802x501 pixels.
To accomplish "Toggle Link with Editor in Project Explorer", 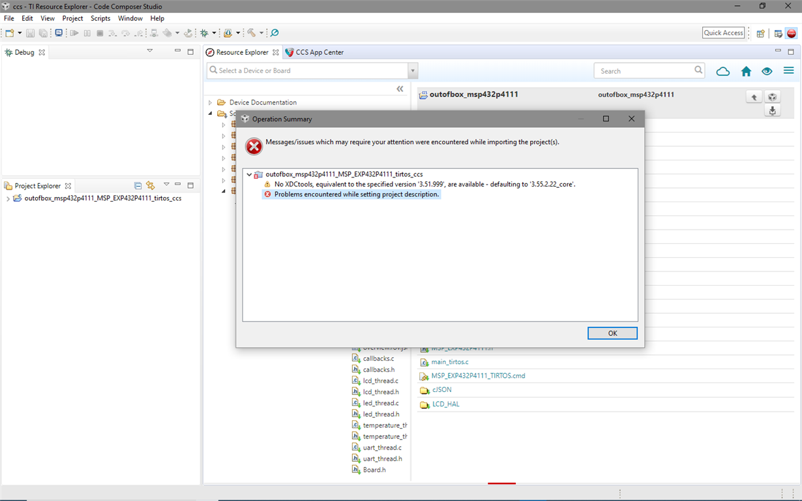I will tap(151, 186).
